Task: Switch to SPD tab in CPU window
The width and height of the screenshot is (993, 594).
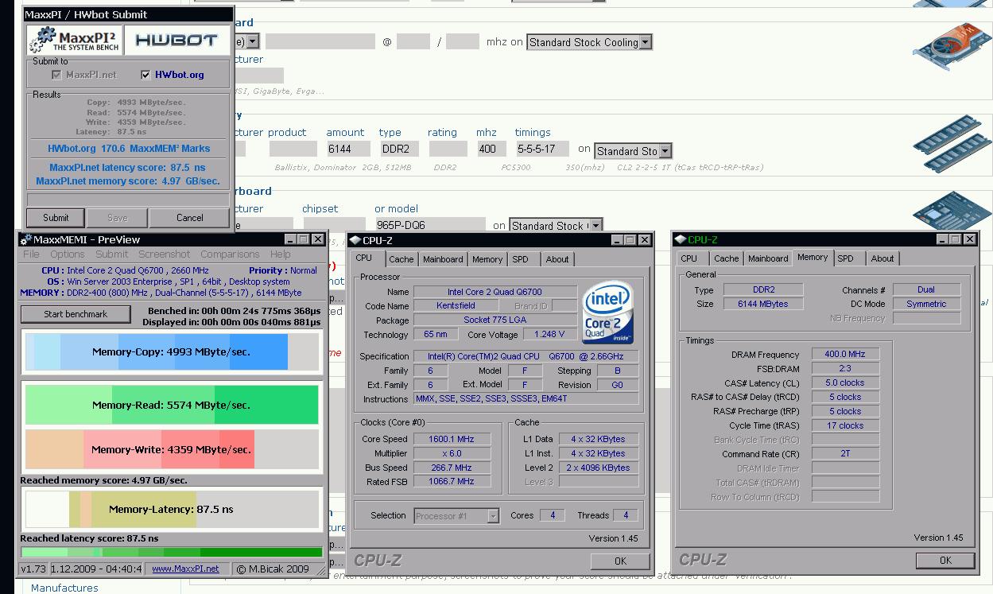Action: (520, 259)
